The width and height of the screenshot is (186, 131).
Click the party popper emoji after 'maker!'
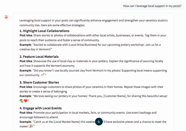click(32, 127)
